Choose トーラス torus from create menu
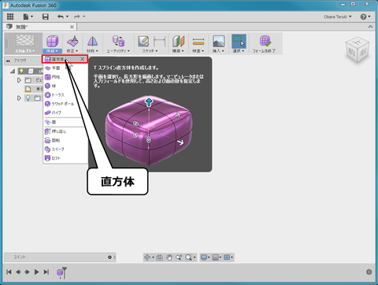 65,94
